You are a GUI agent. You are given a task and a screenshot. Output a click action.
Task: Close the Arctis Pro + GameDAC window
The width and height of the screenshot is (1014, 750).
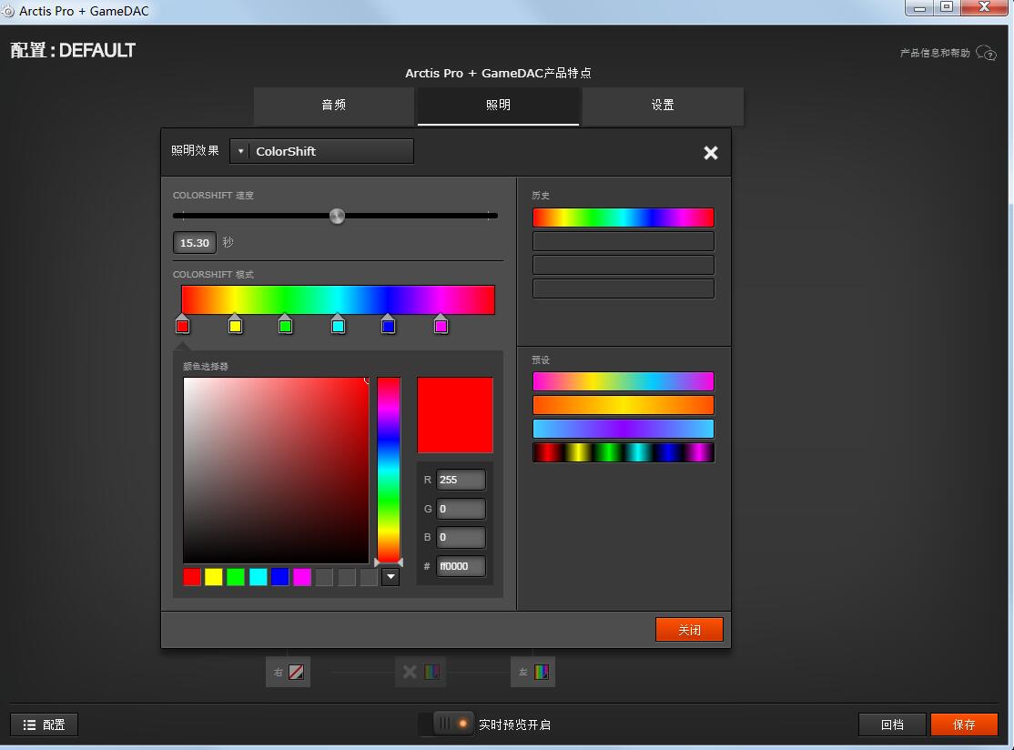pyautogui.click(x=984, y=7)
